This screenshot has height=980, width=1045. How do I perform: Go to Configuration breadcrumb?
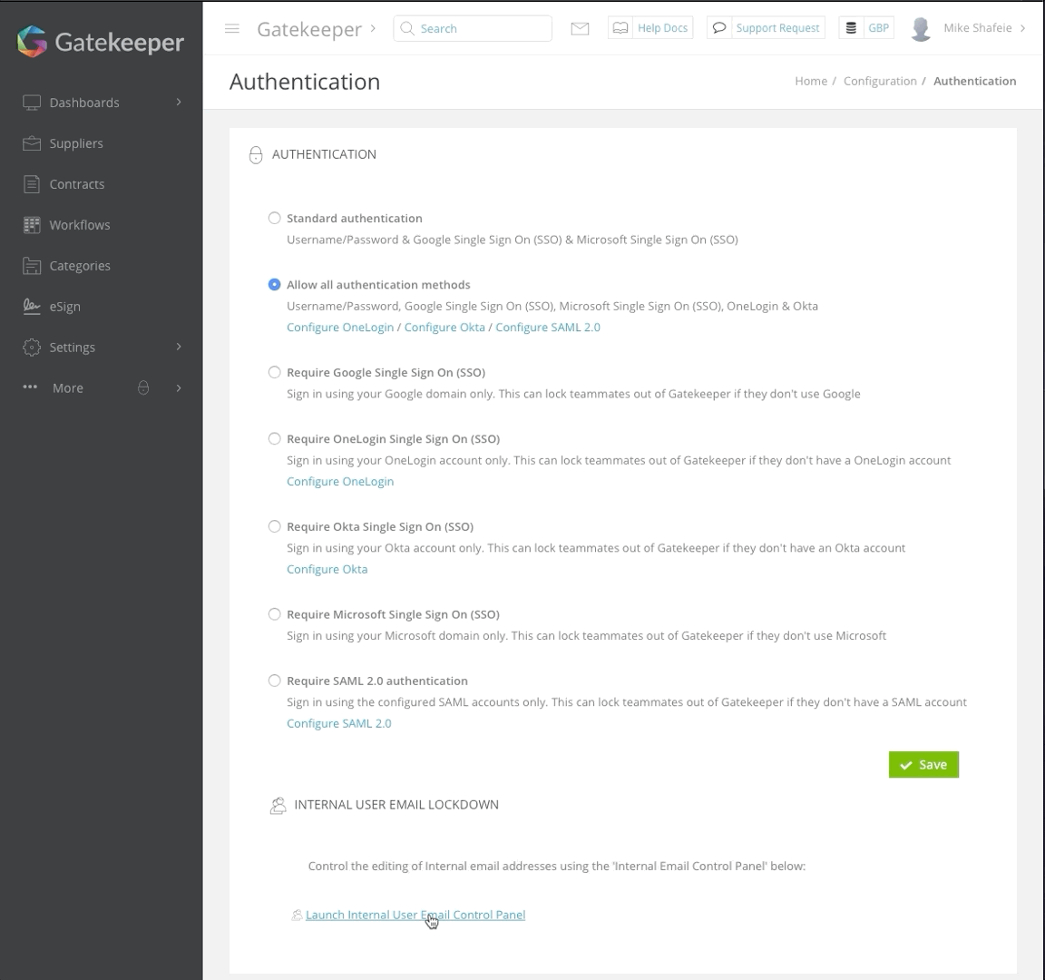[x=880, y=81]
